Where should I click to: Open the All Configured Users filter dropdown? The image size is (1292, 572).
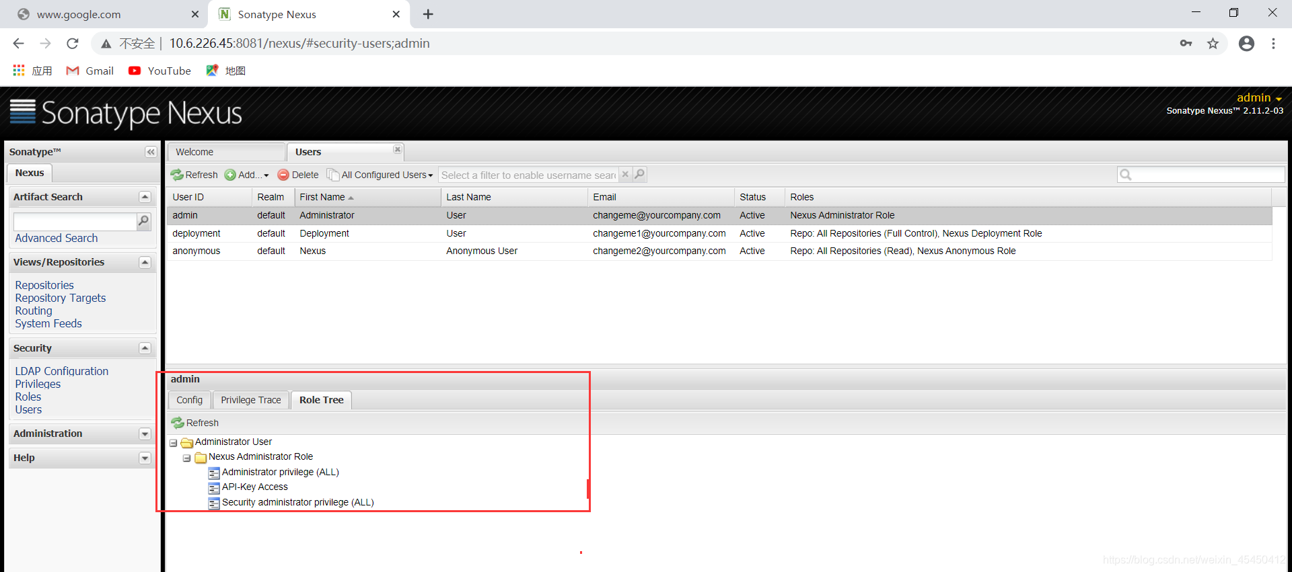(380, 175)
